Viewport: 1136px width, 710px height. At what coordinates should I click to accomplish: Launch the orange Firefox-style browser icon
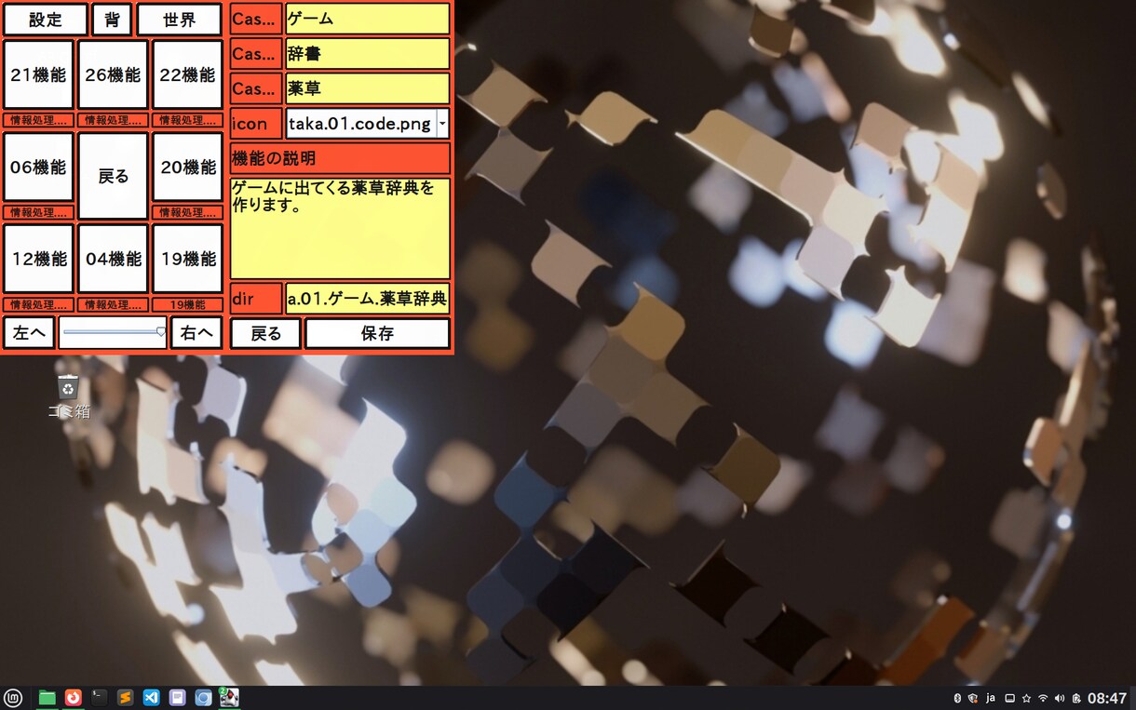pyautogui.click(x=73, y=698)
